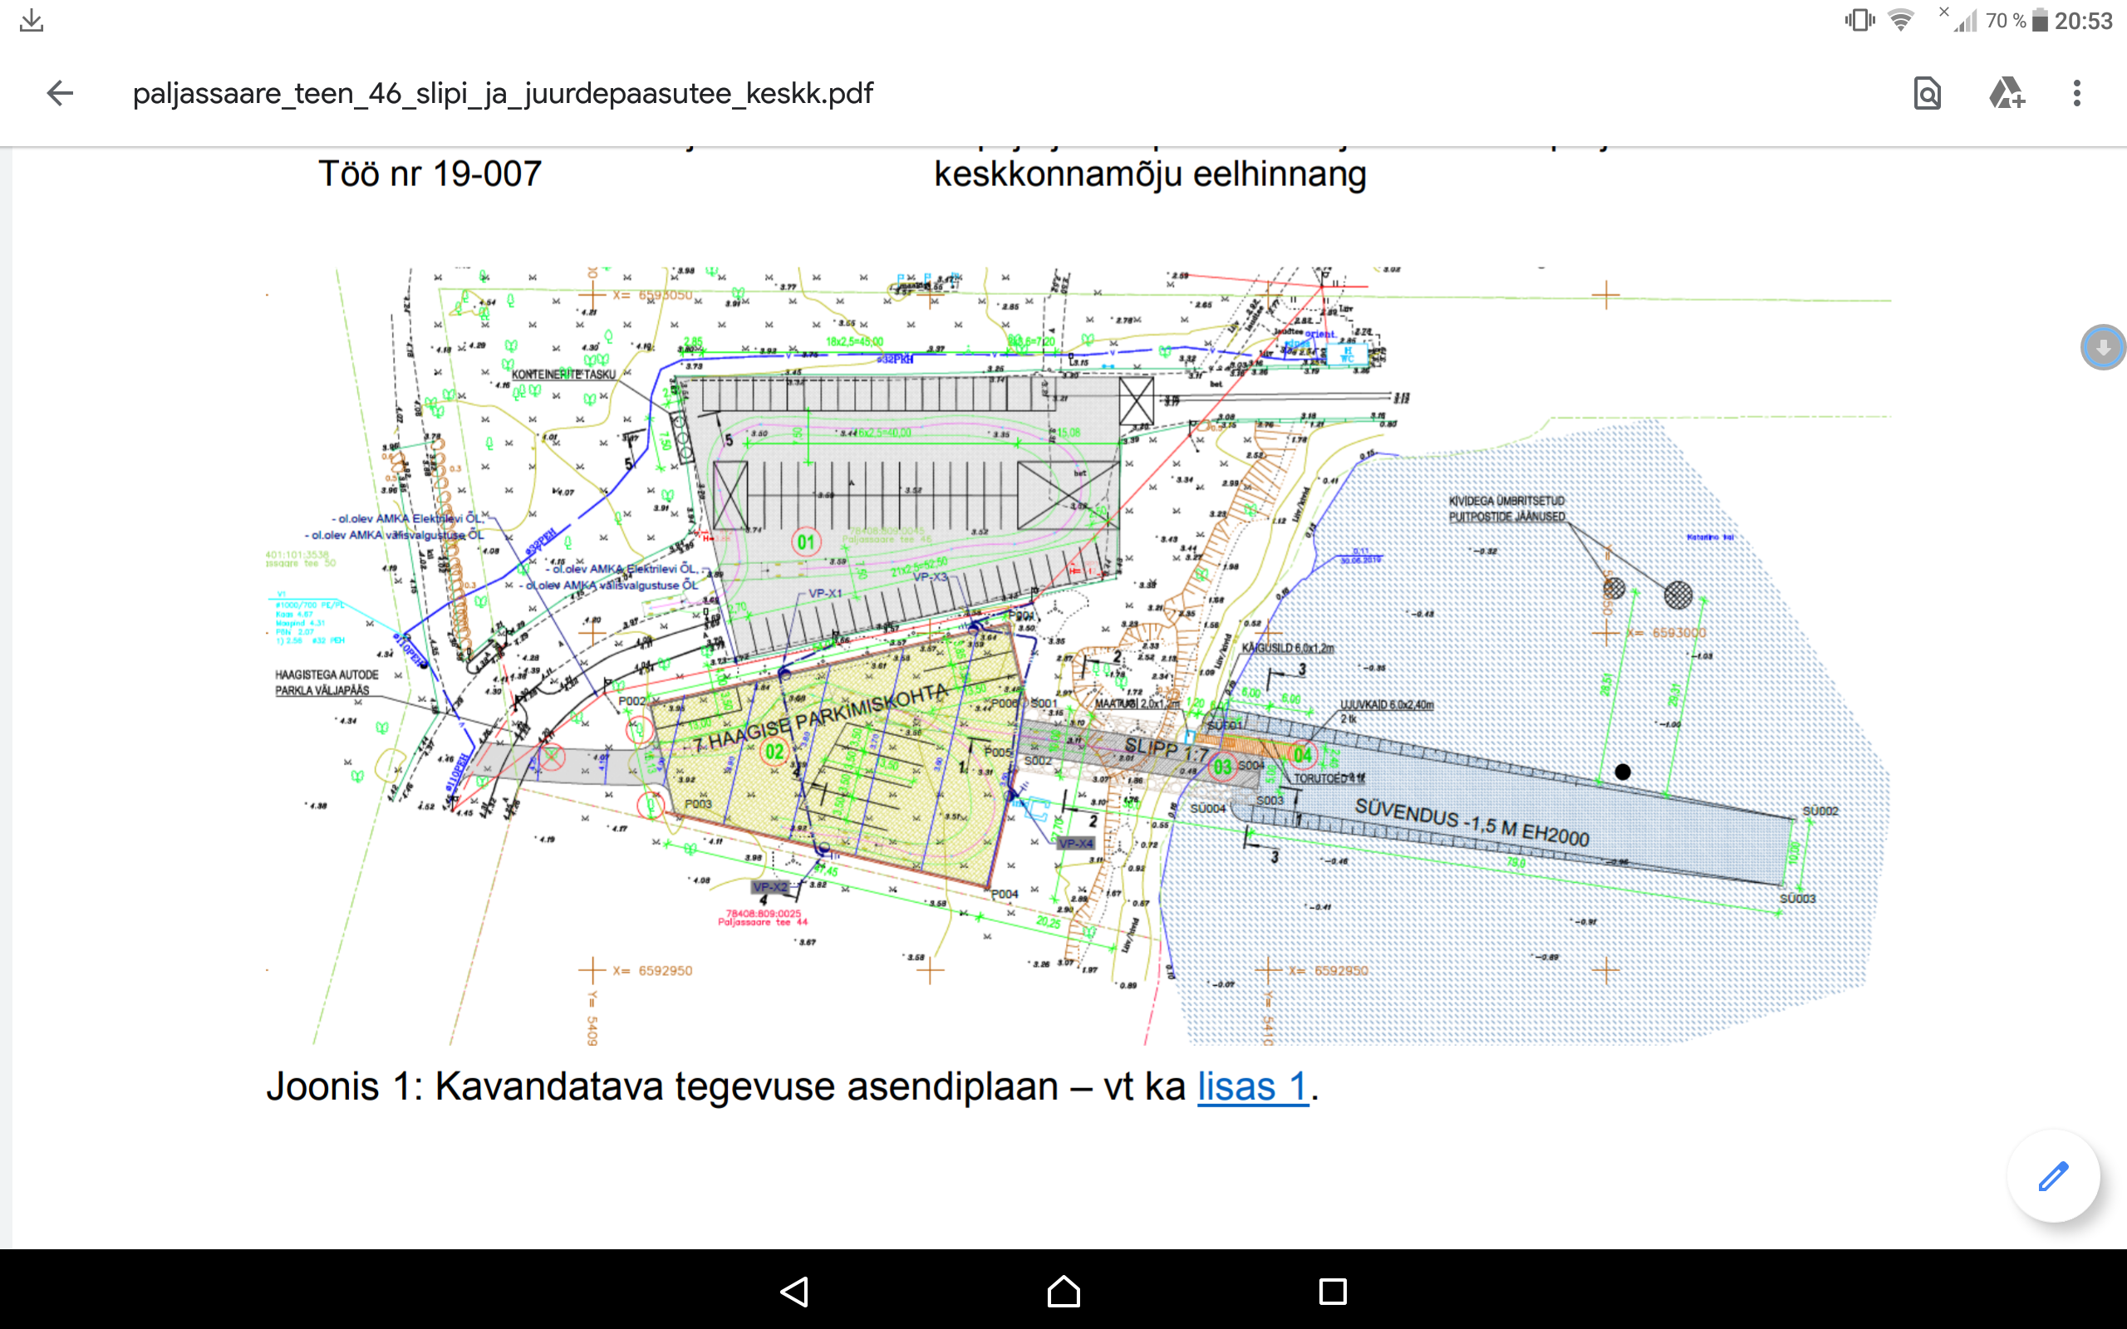The height and width of the screenshot is (1329, 2127).
Task: Tap the 'KONTEINERITE TASKU' label
Action: click(x=563, y=375)
